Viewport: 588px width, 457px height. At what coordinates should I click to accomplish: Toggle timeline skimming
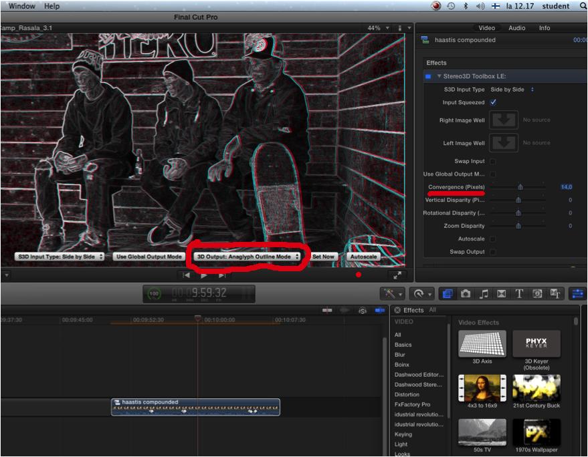coord(327,310)
